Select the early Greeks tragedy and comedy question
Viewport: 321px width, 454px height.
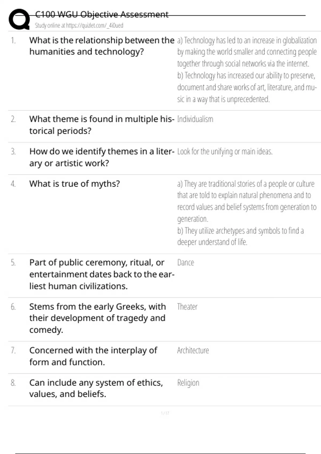coord(98,318)
